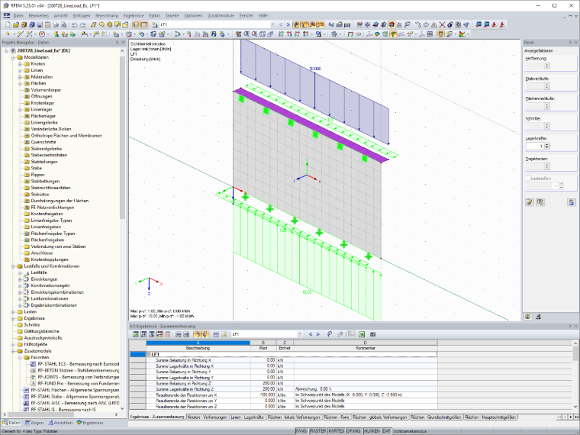Collapse Lastfälle und Kombinationen node
The height and width of the screenshot is (435, 580).
[x=13, y=266]
